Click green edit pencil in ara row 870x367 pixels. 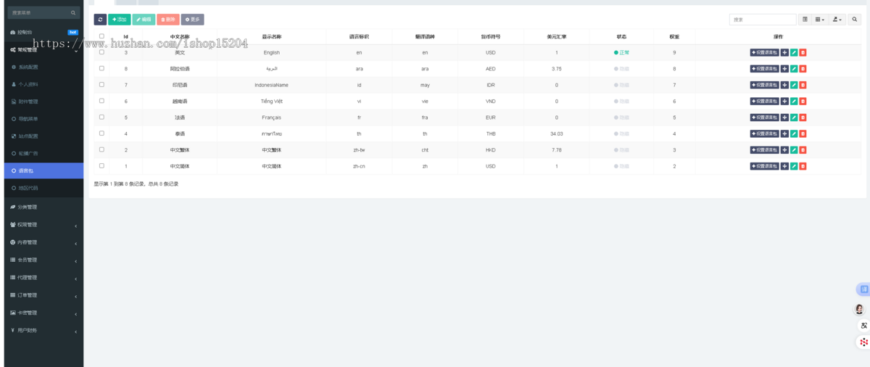[794, 69]
